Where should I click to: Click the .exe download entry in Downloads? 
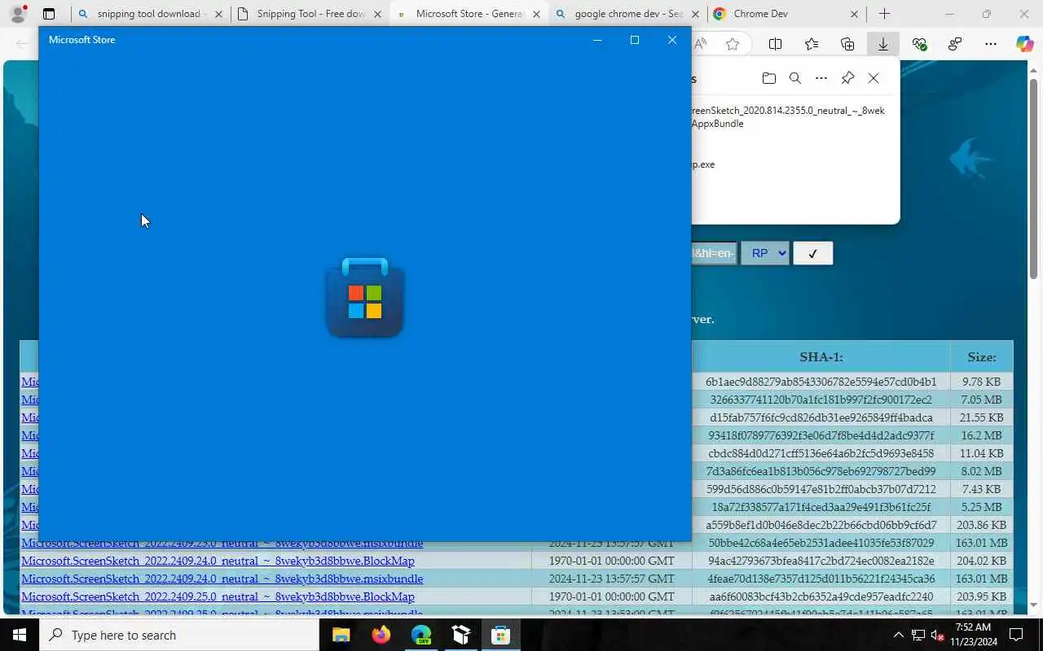[703, 164]
